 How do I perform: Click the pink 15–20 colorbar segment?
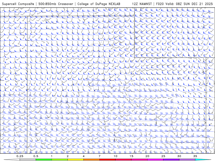(139, 160)
